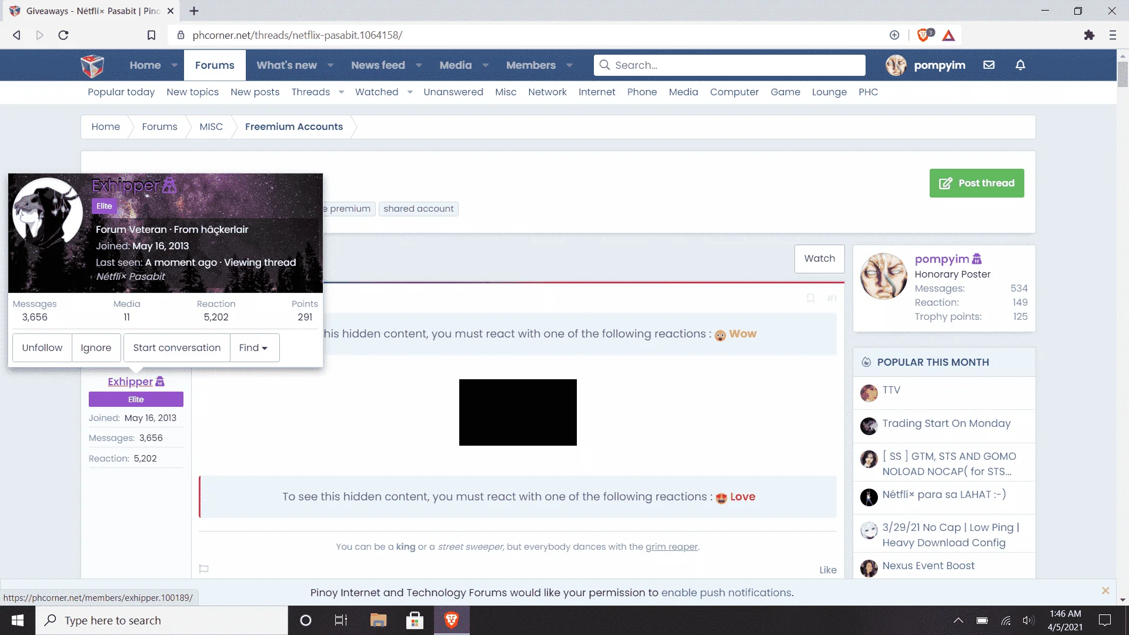The image size is (1129, 635).
Task: Expand the Members dropdown arrow
Action: (x=570, y=65)
